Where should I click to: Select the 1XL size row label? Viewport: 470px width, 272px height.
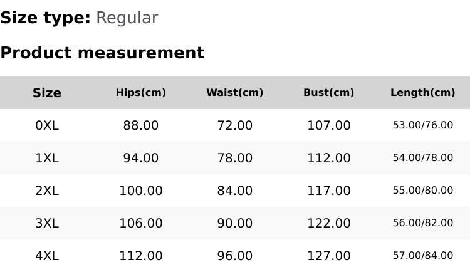(x=47, y=158)
